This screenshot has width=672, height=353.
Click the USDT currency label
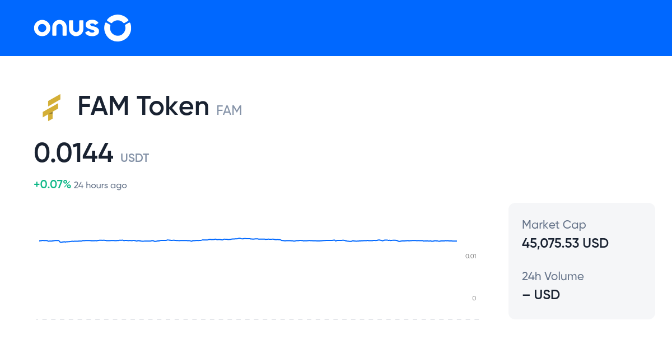[134, 158]
